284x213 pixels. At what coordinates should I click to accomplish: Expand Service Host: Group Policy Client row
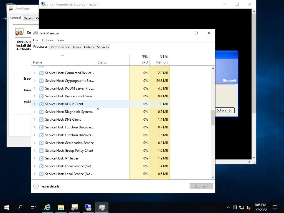click(x=35, y=151)
